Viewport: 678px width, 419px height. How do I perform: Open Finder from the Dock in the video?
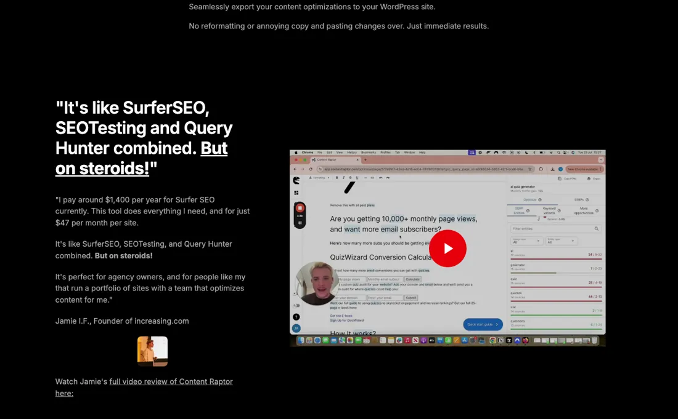tap(301, 340)
